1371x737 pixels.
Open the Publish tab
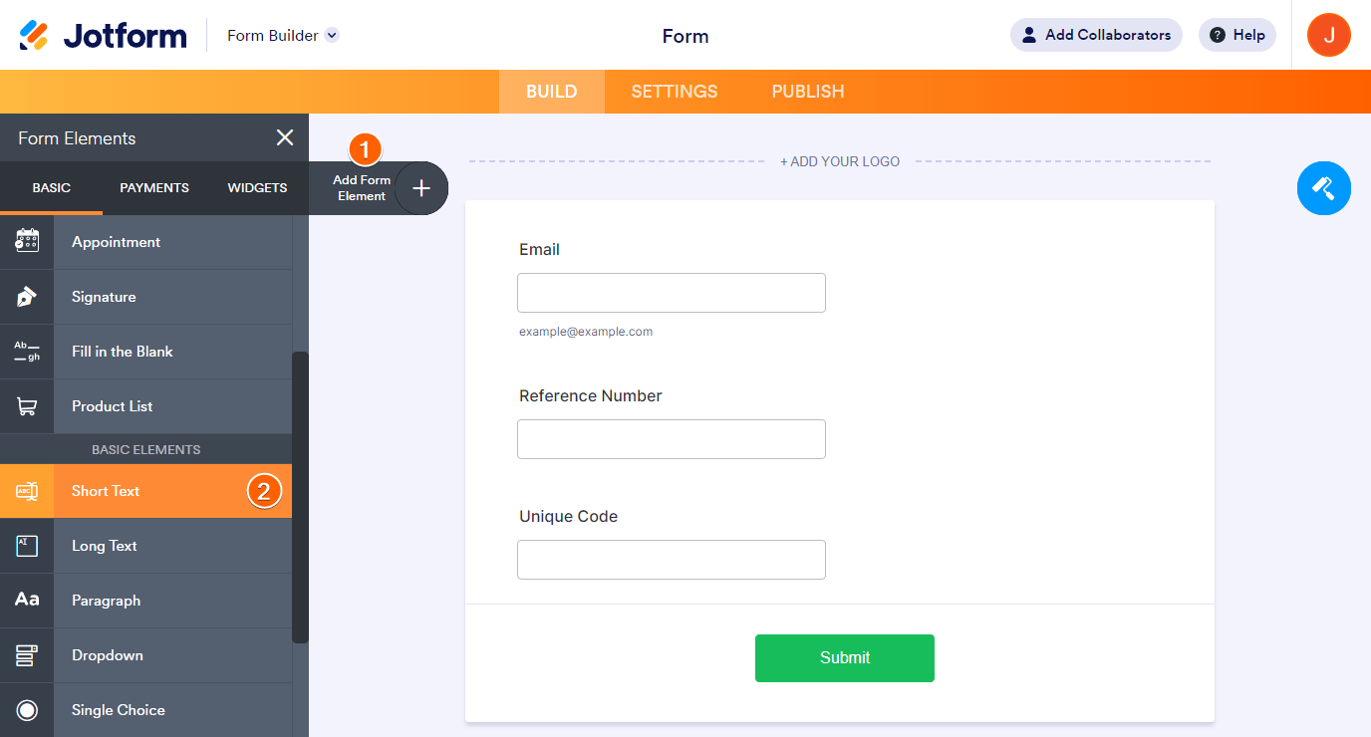pos(808,92)
